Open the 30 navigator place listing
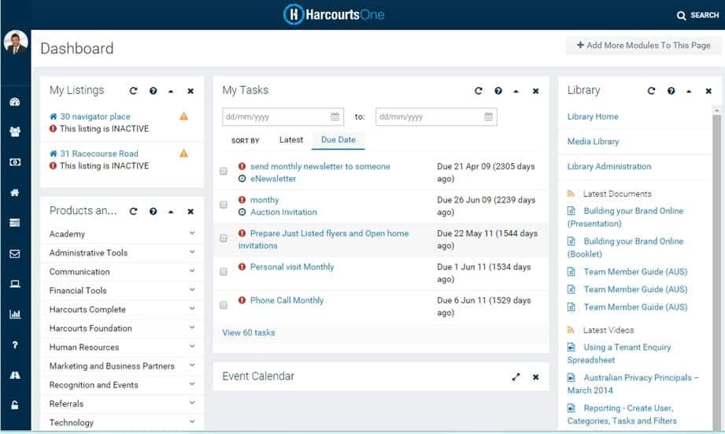The height and width of the screenshot is (434, 725). [x=94, y=117]
